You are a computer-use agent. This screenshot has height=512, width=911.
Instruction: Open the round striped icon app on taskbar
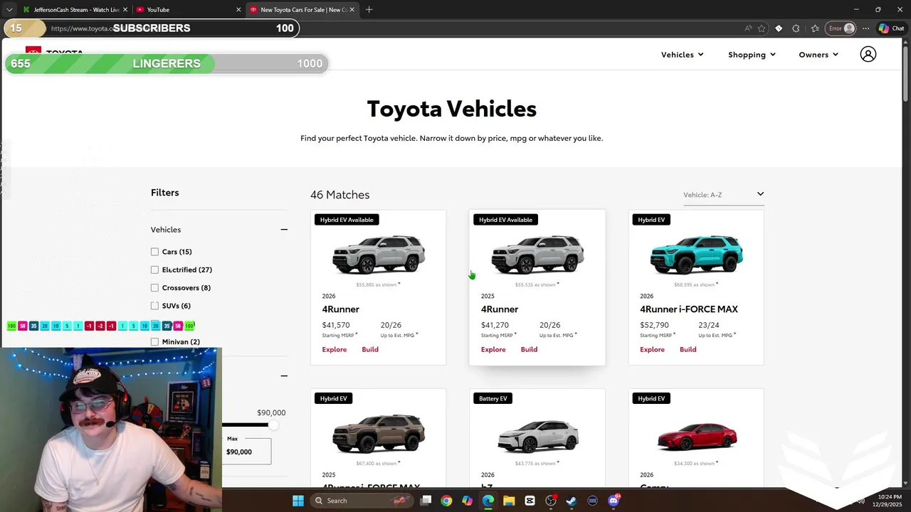pos(592,501)
